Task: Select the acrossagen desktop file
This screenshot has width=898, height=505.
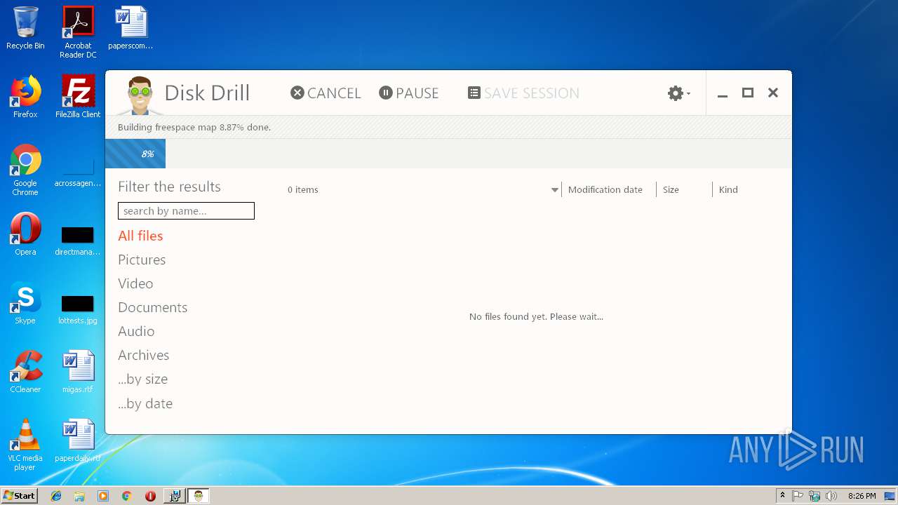Action: [78, 170]
